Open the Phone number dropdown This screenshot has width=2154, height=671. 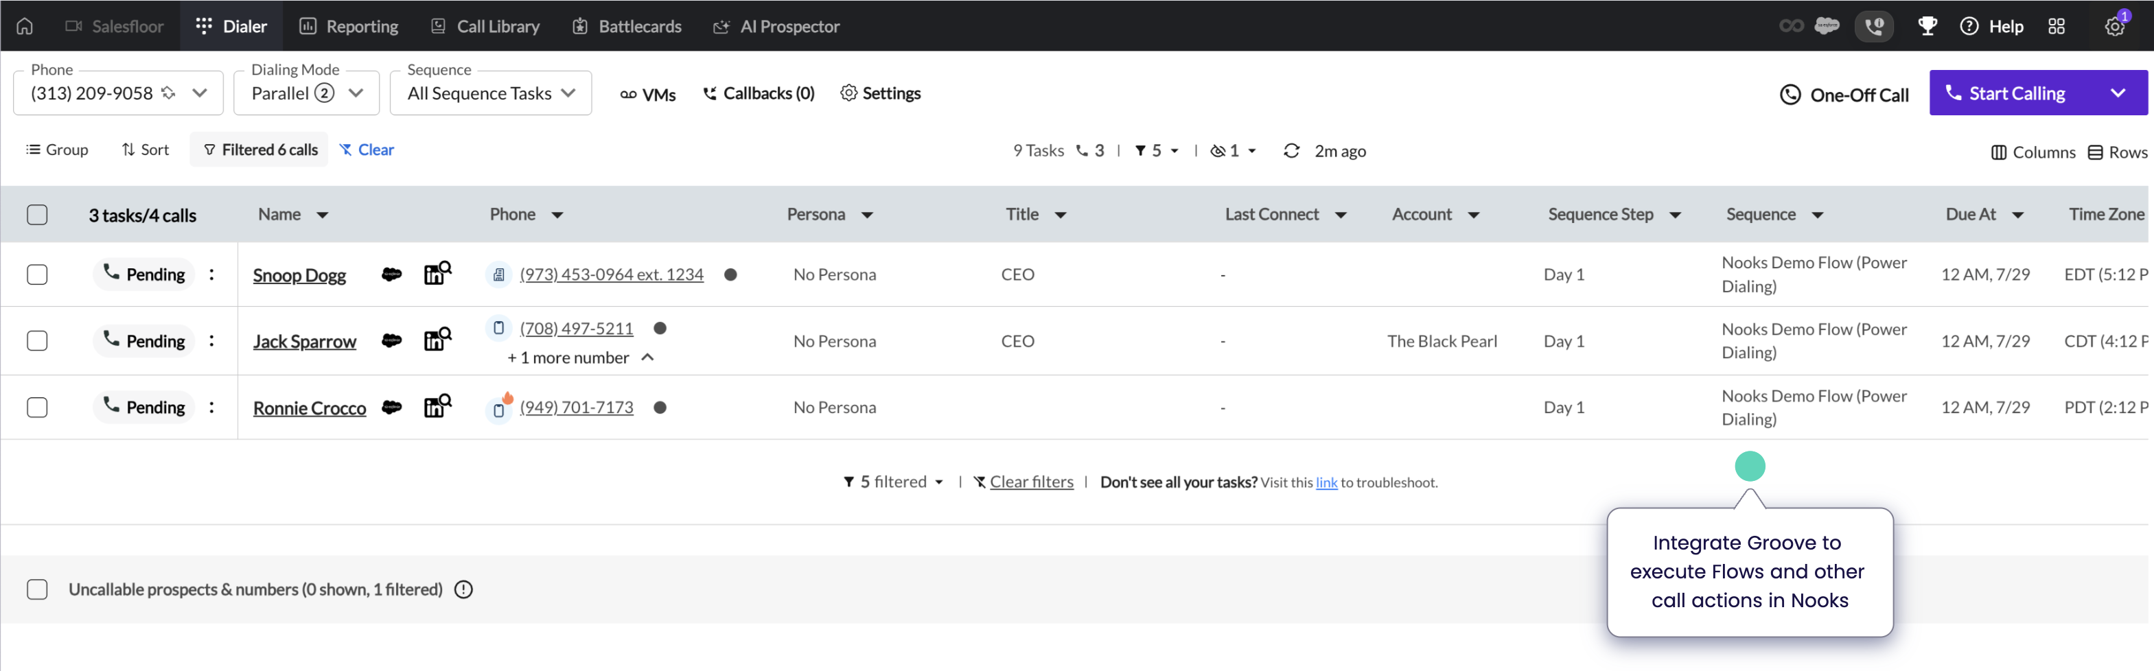coord(118,93)
